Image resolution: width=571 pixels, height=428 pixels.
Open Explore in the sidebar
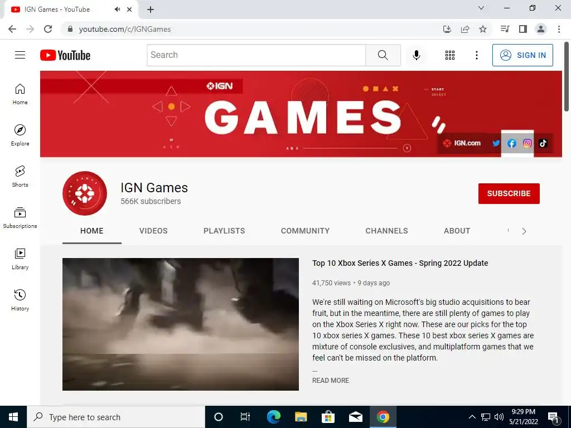tap(20, 135)
